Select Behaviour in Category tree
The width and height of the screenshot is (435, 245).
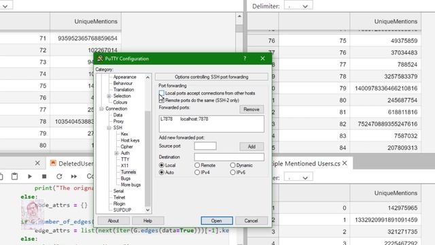122,83
